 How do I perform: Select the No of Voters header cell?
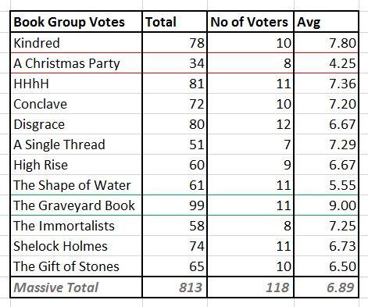pos(250,22)
